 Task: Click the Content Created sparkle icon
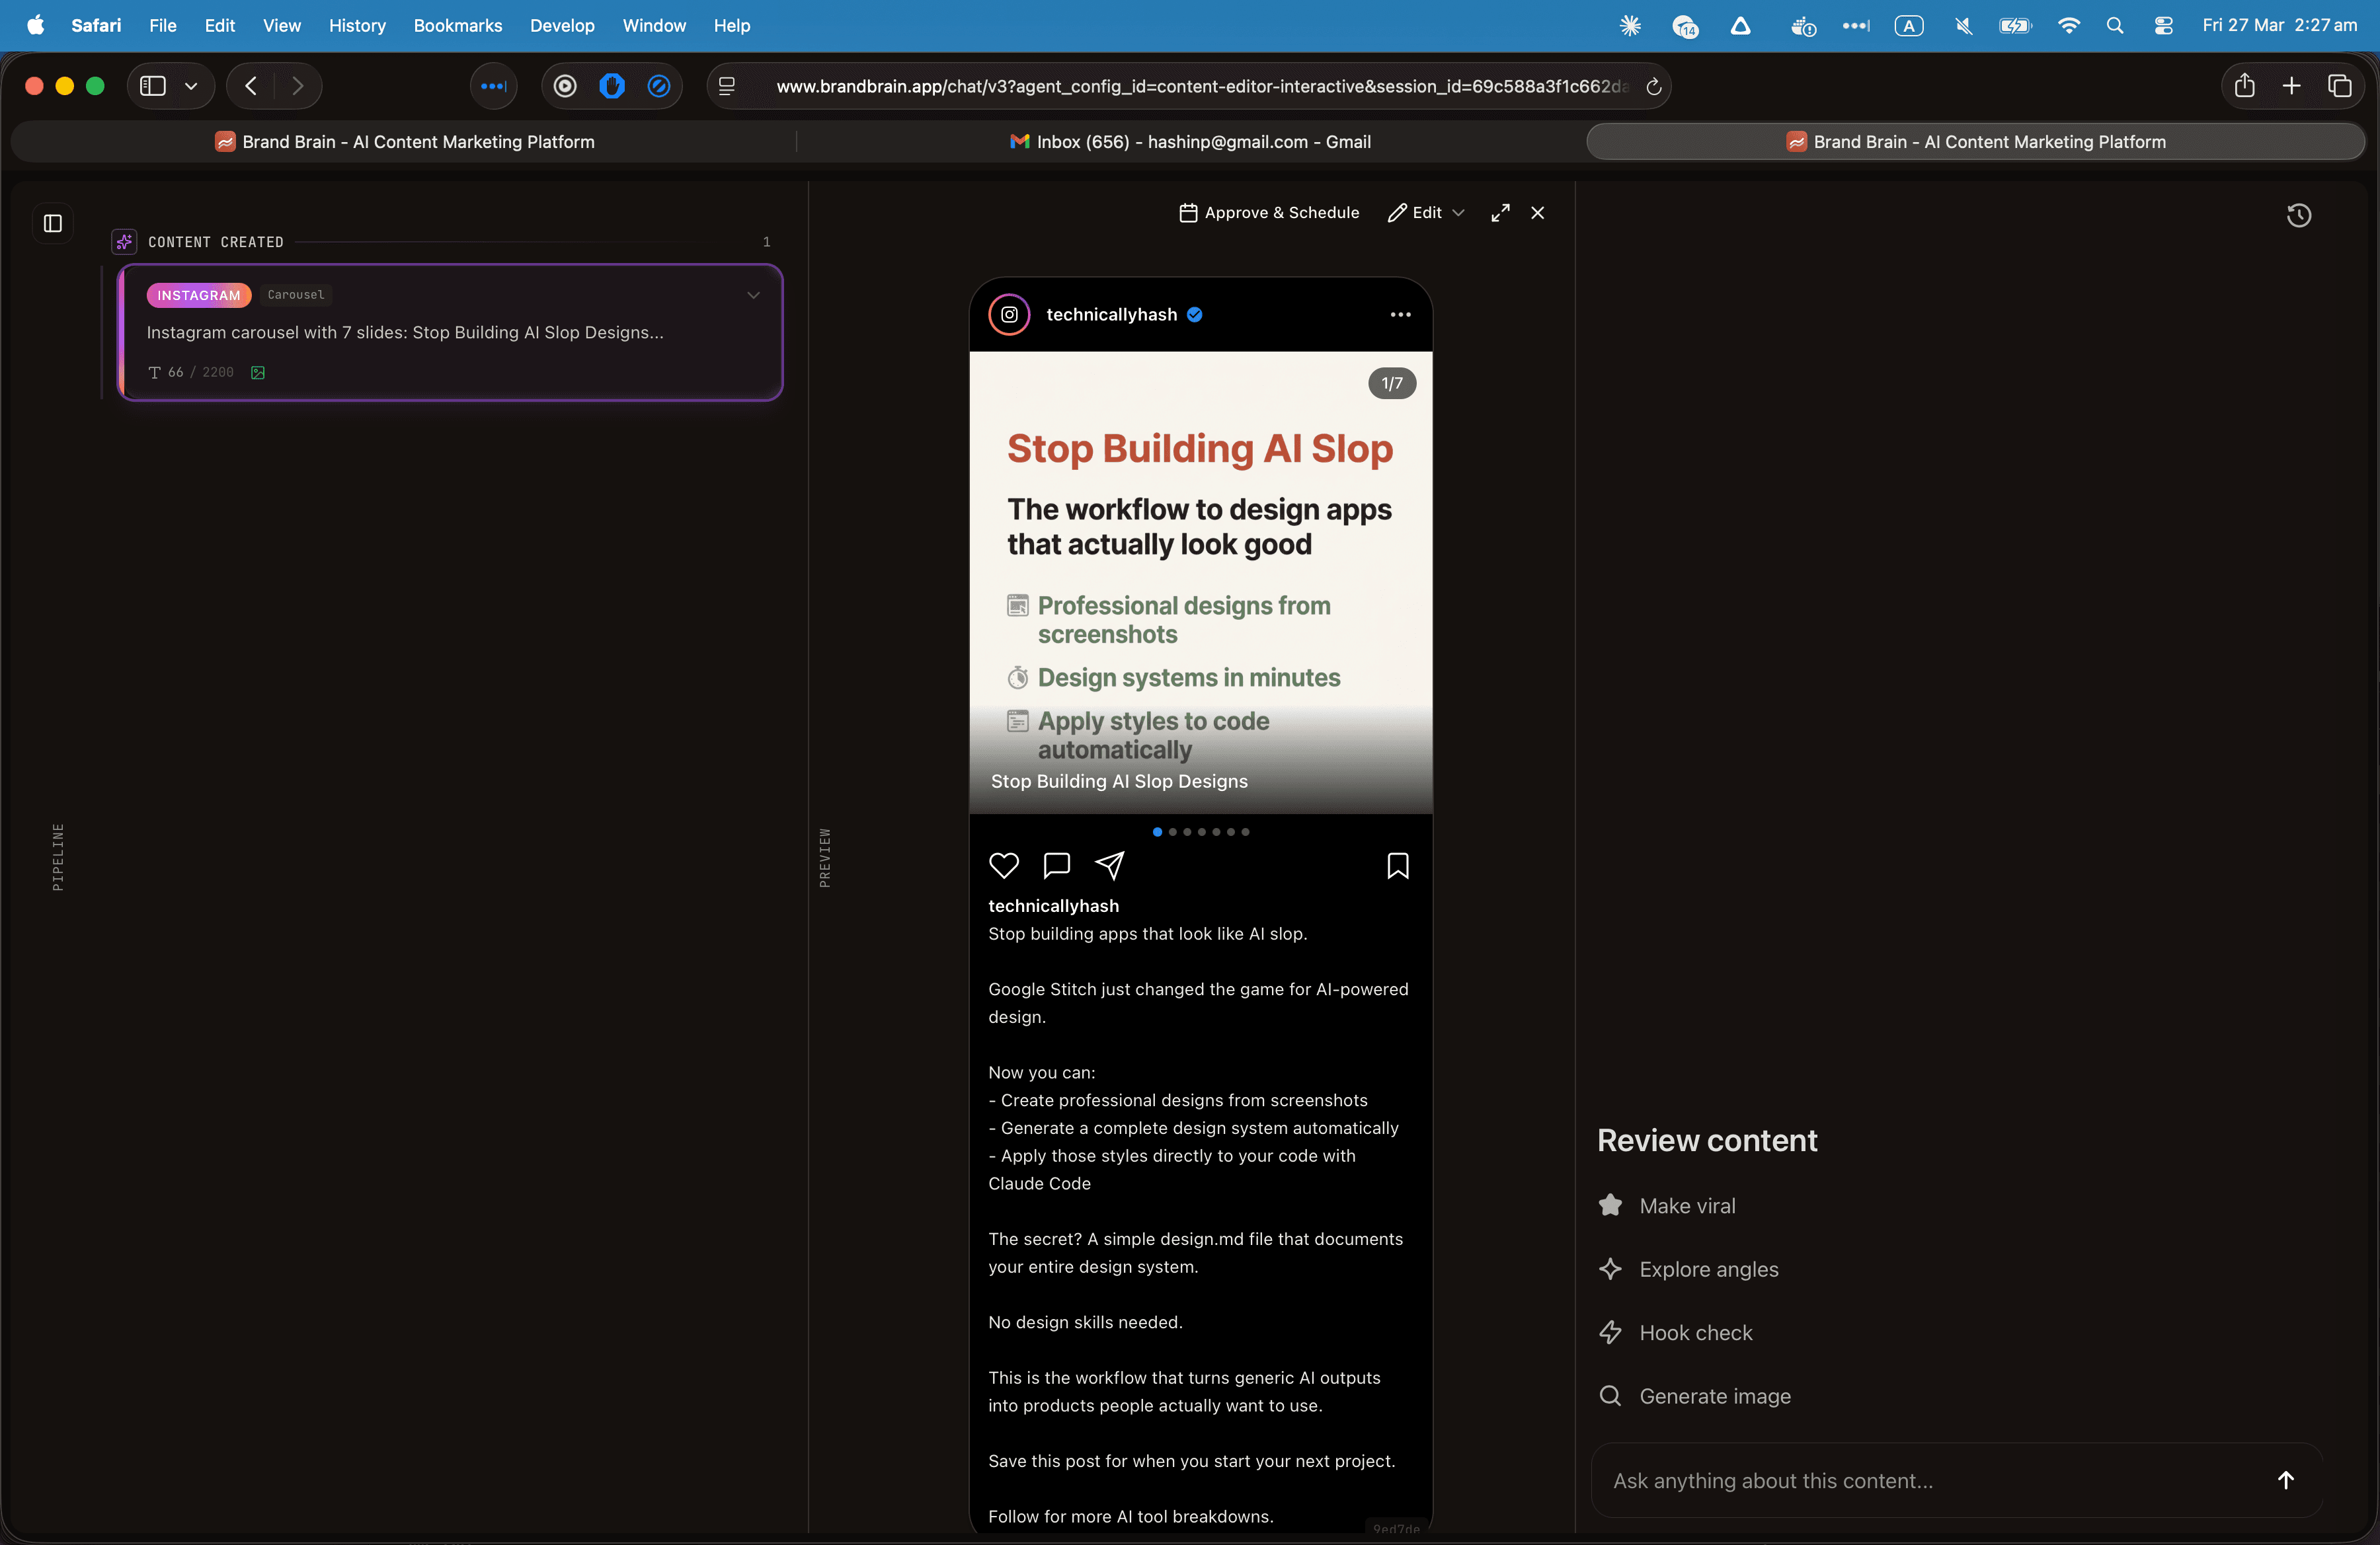click(x=124, y=242)
